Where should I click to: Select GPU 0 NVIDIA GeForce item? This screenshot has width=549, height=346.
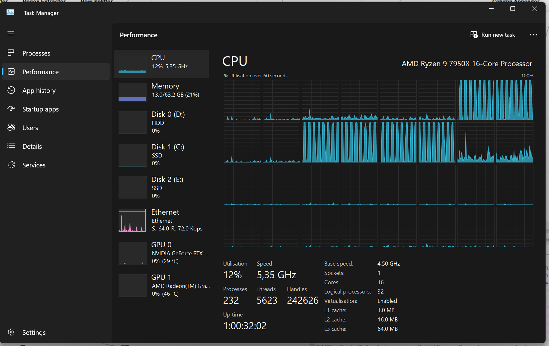(x=161, y=253)
